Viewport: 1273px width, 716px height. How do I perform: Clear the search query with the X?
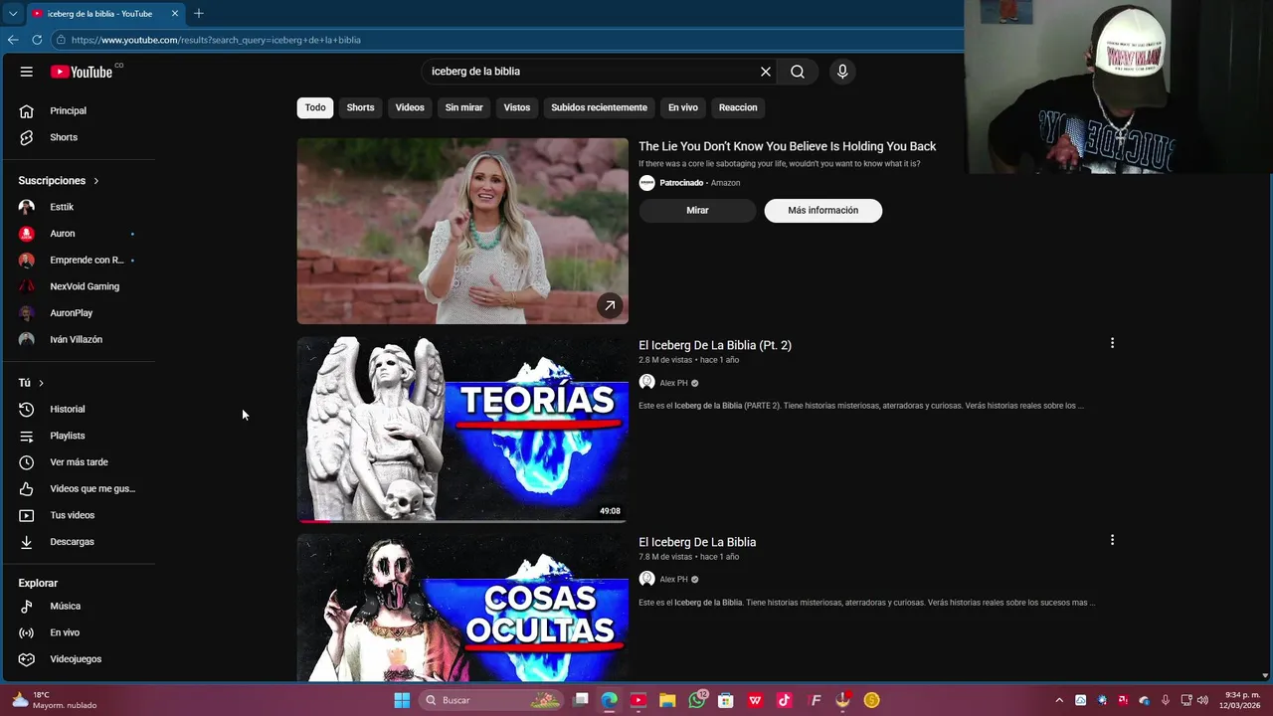click(766, 72)
